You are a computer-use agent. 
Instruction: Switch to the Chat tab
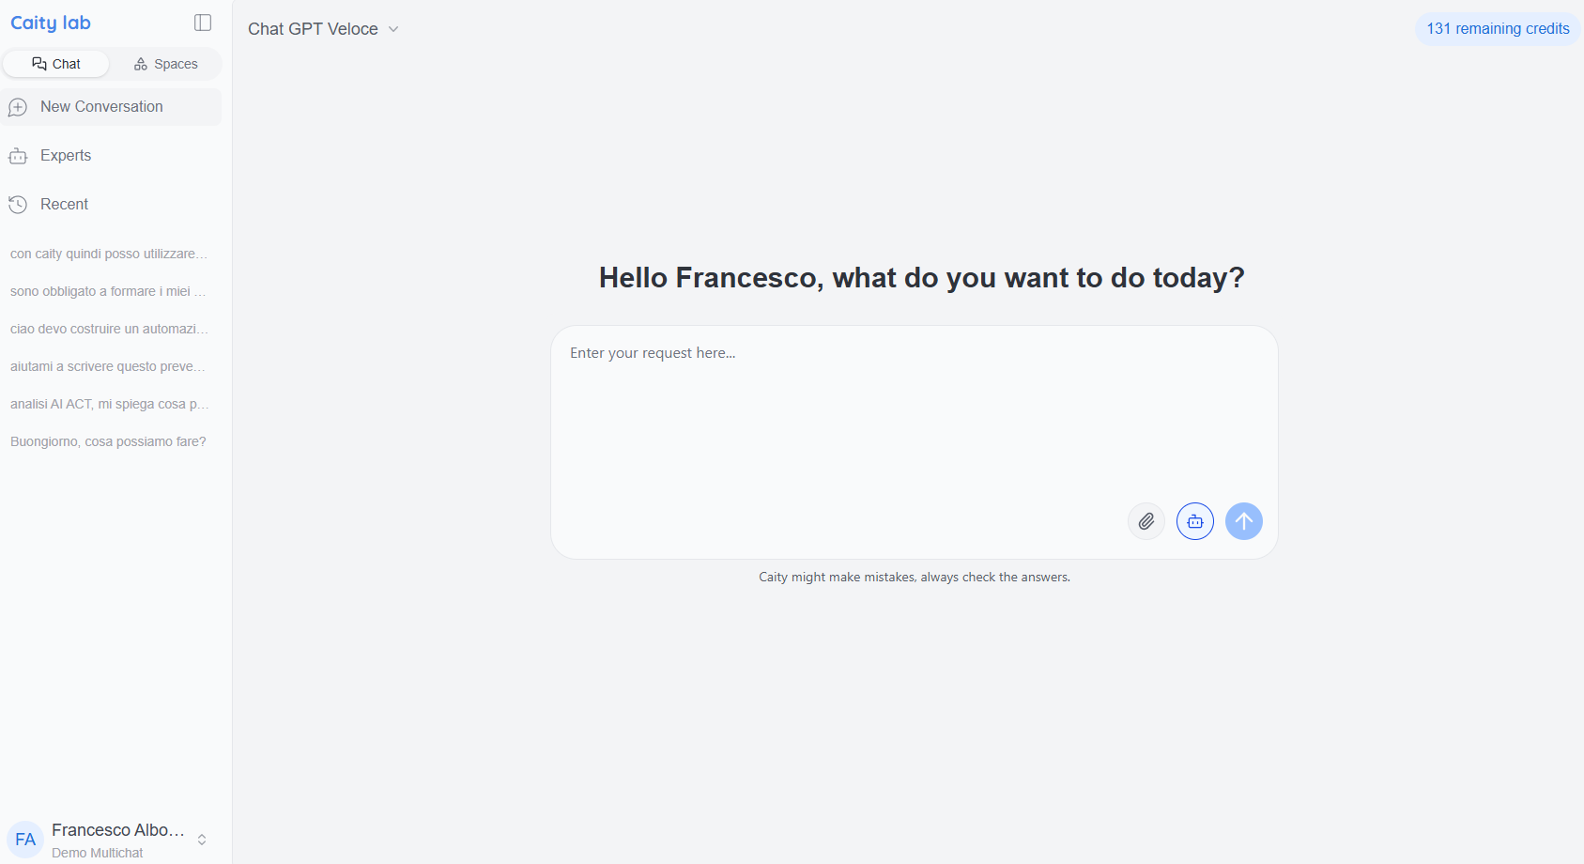tap(56, 64)
